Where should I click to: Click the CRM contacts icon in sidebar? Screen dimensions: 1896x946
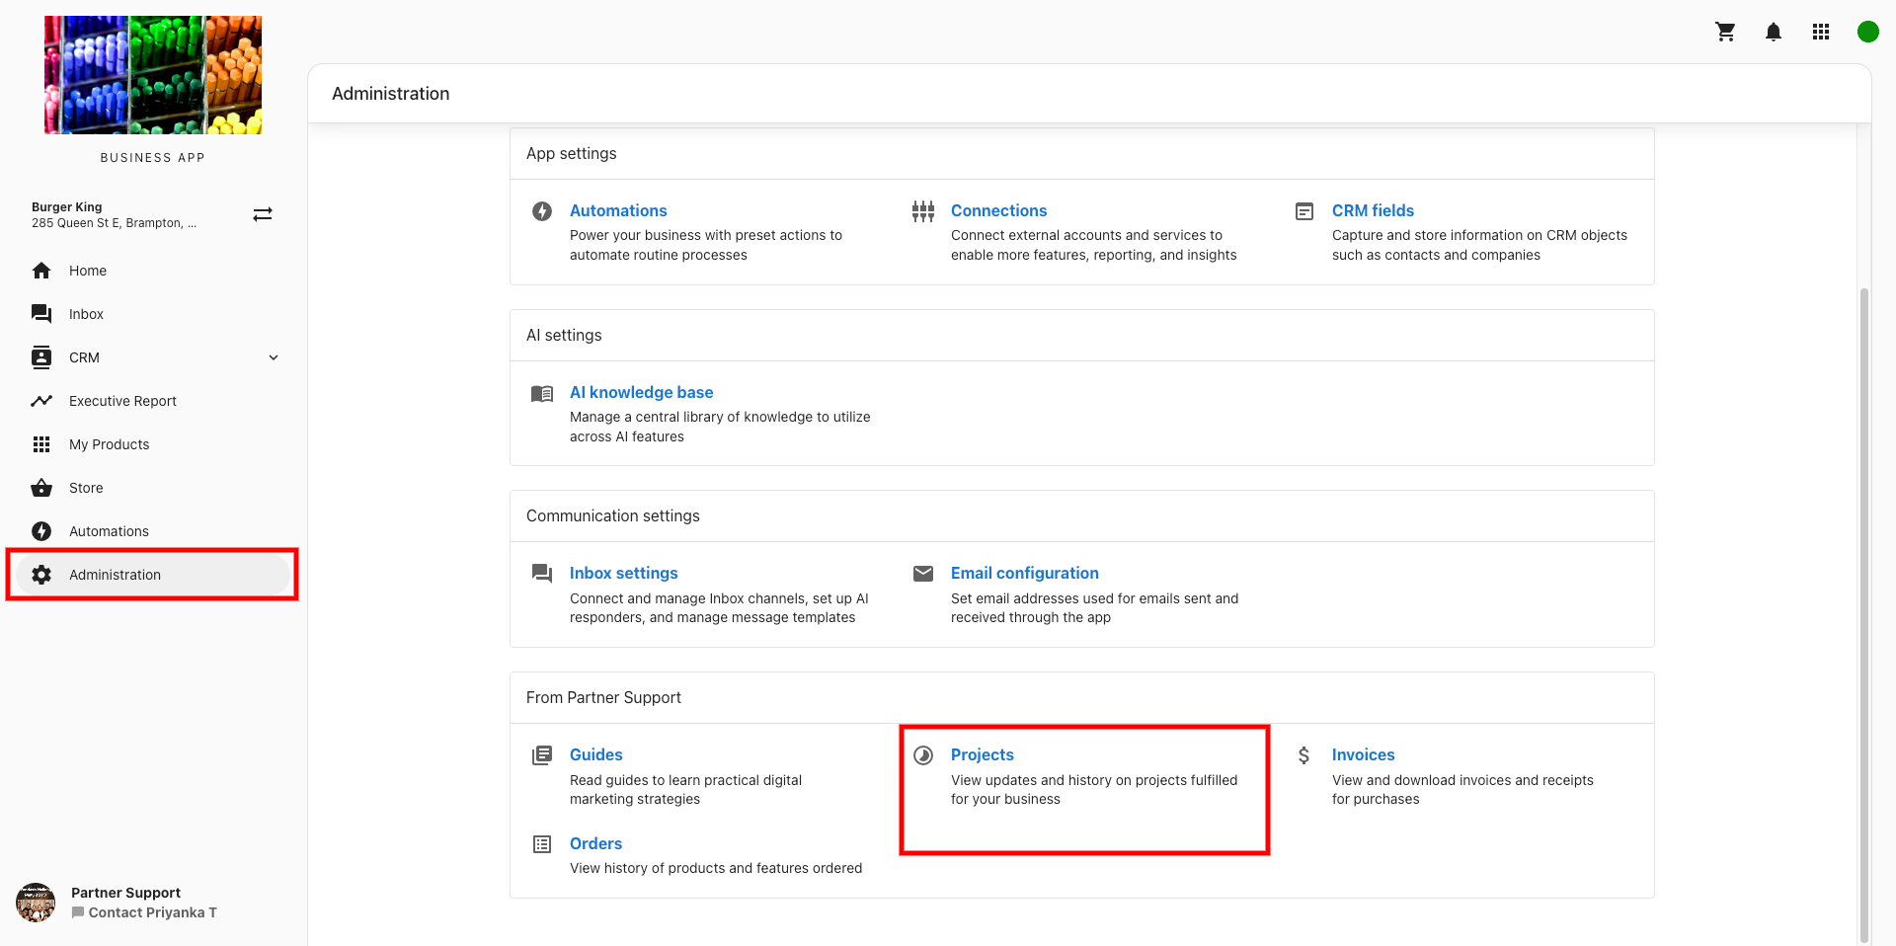[41, 357]
